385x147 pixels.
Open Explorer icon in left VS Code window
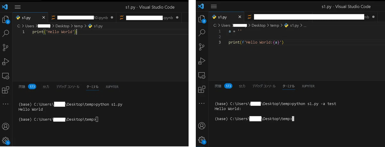click(6, 19)
